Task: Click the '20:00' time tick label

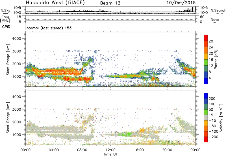Action: click(x=167, y=150)
